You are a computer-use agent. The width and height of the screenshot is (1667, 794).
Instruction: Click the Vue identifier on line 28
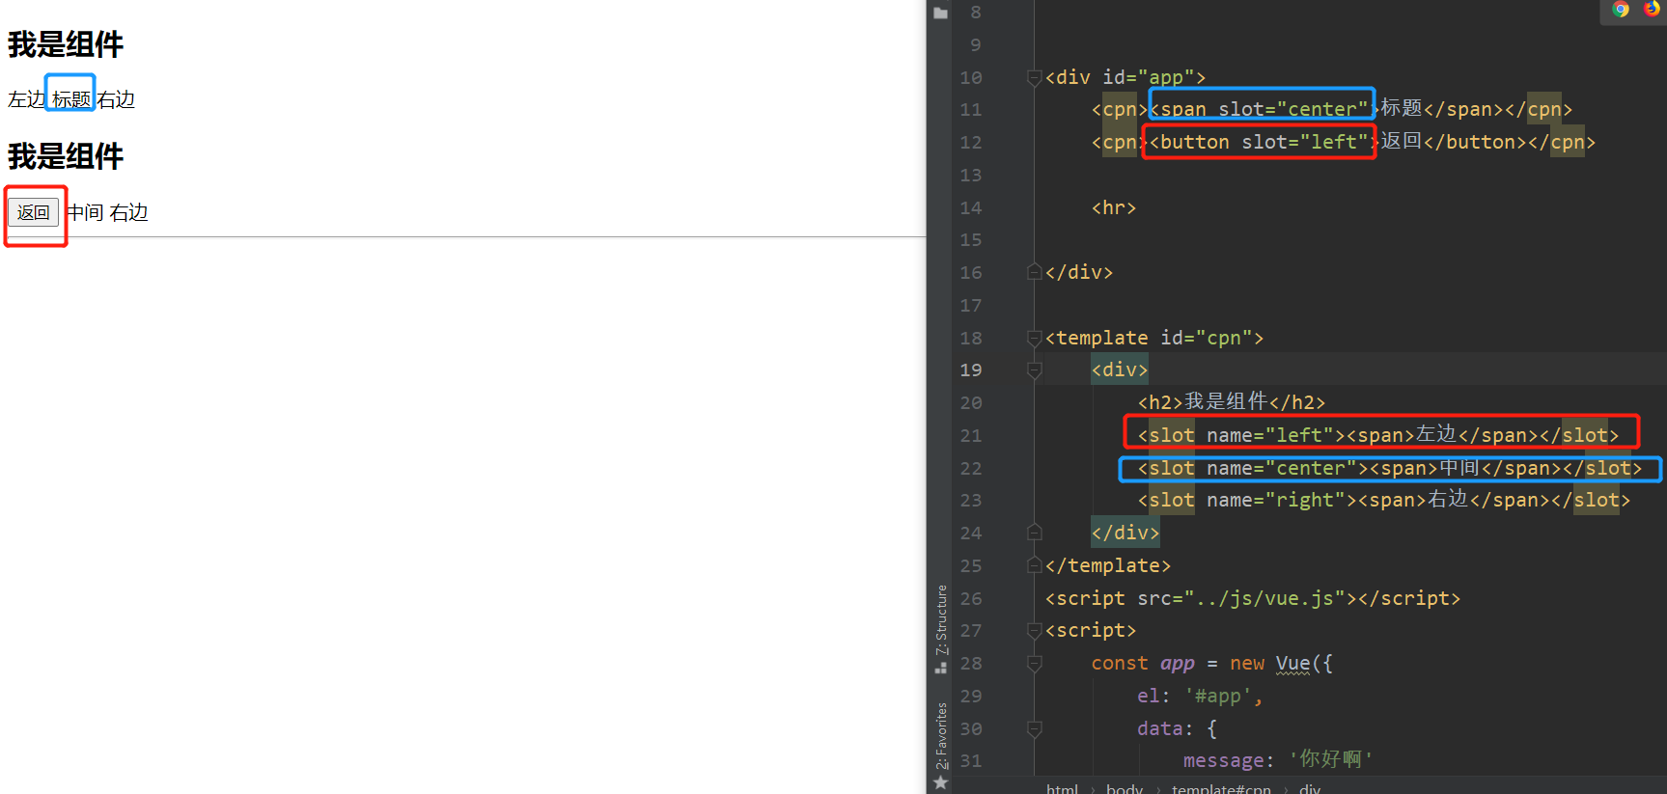click(x=1292, y=664)
